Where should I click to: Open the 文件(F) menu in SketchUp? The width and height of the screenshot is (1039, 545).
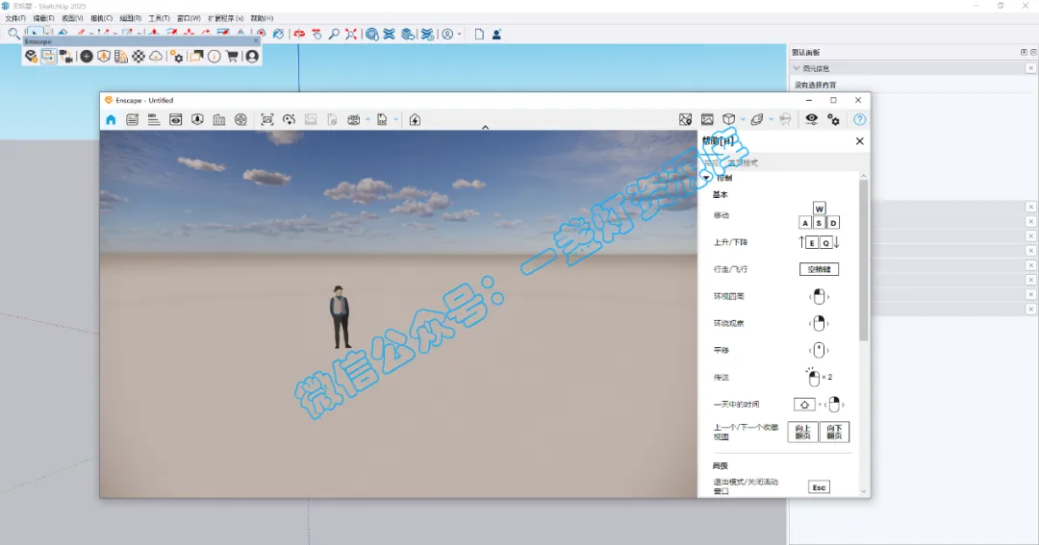tap(15, 18)
